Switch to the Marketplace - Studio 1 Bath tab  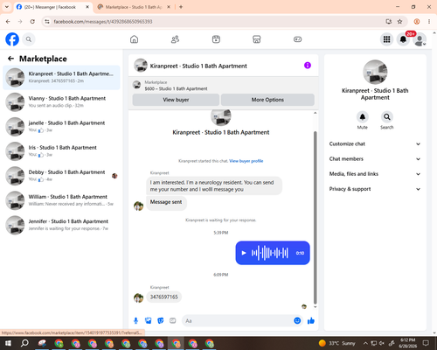coord(134,7)
